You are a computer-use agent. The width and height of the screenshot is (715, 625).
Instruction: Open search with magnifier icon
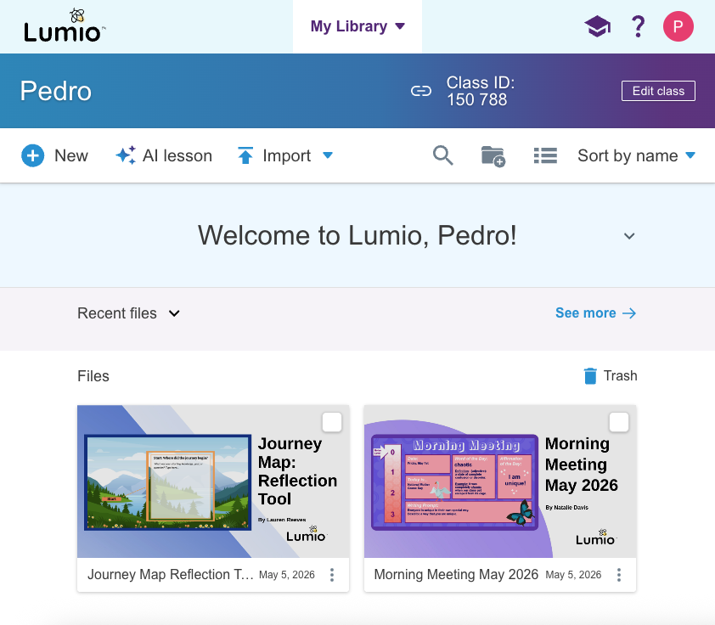tap(442, 155)
